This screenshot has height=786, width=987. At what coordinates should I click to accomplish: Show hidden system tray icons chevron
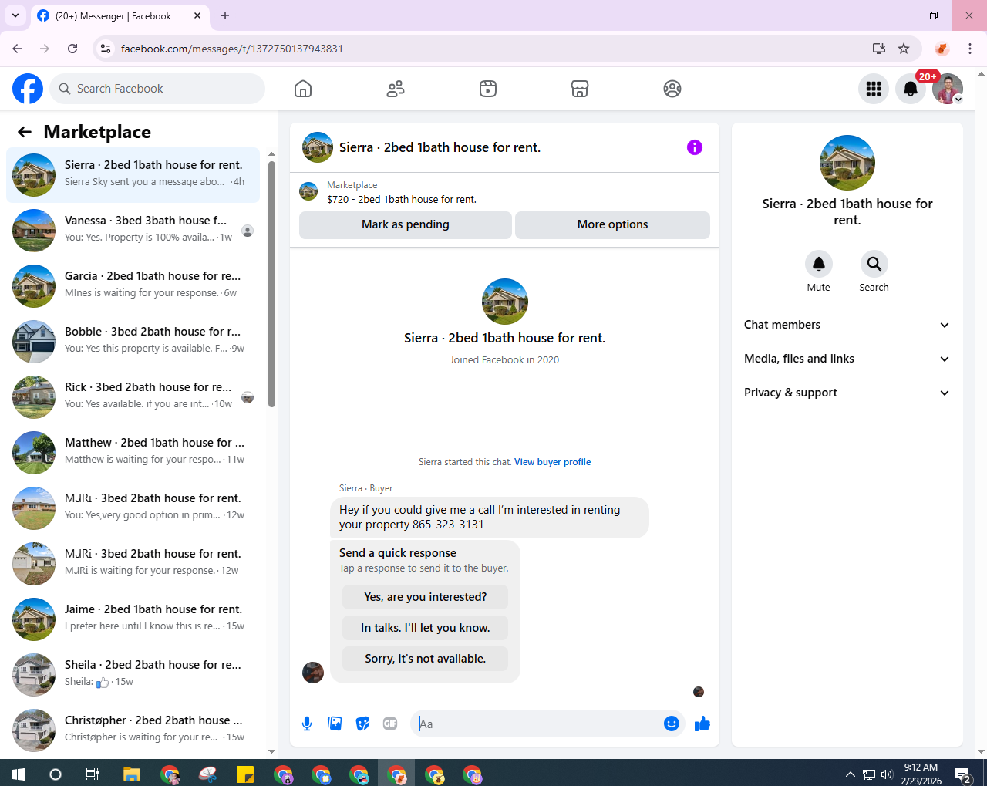(850, 774)
